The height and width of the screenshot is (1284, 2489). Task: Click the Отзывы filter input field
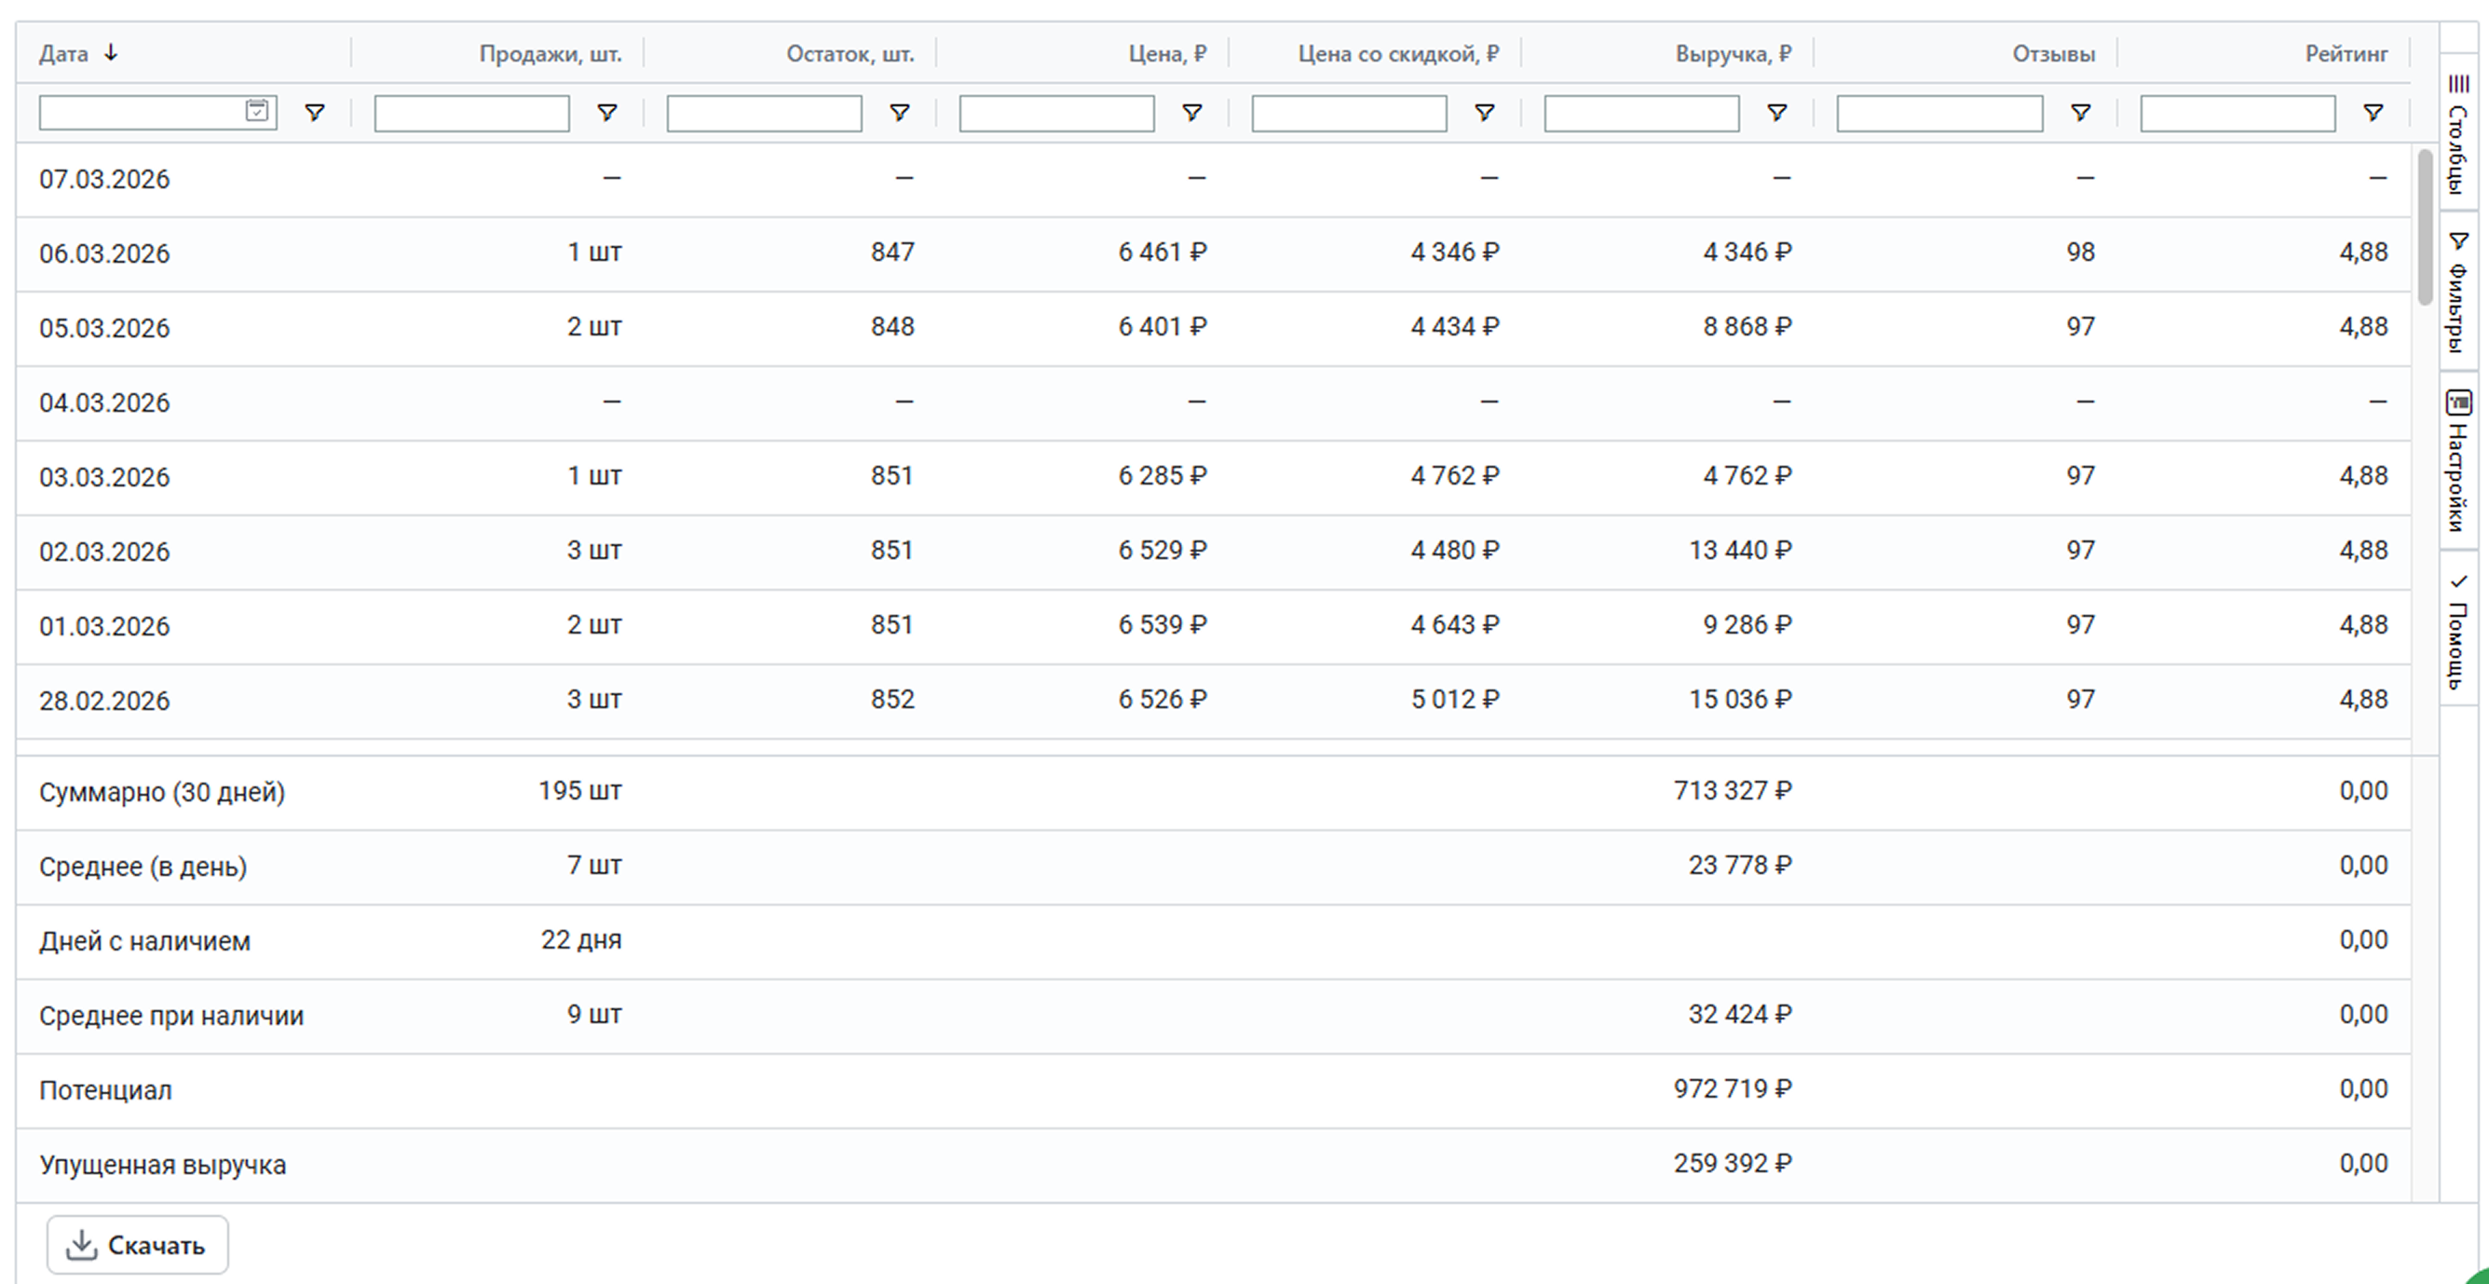tap(1938, 113)
